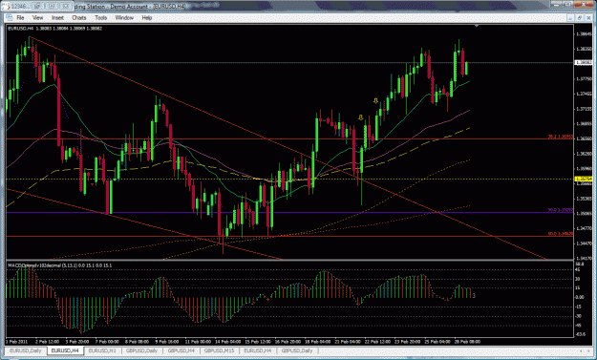
Task: Click the MACDColored indicator label text
Action: point(60,265)
